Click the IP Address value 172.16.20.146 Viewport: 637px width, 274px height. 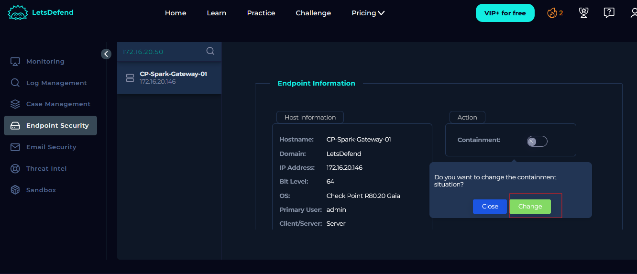(344, 168)
